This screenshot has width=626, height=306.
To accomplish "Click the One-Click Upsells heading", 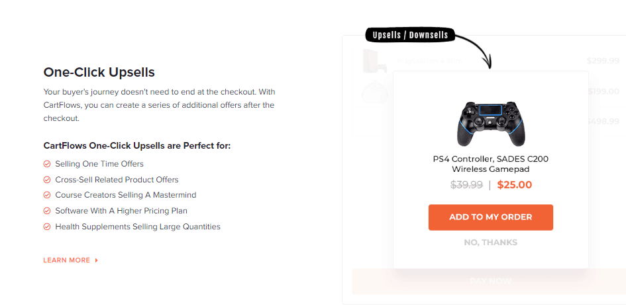I will [x=99, y=72].
